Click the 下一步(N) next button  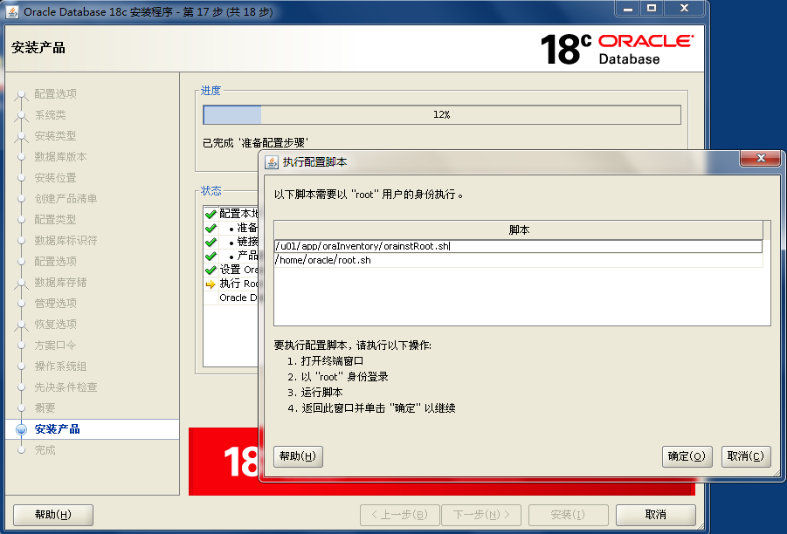(481, 515)
